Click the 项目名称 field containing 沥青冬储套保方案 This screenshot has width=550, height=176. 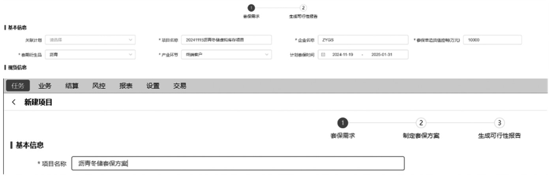point(238,163)
